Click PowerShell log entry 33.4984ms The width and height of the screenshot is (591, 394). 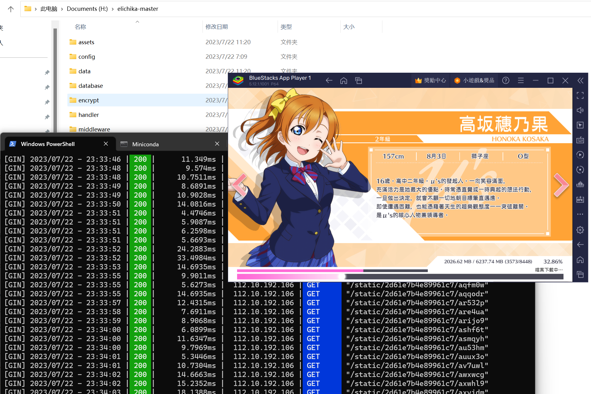coord(197,258)
